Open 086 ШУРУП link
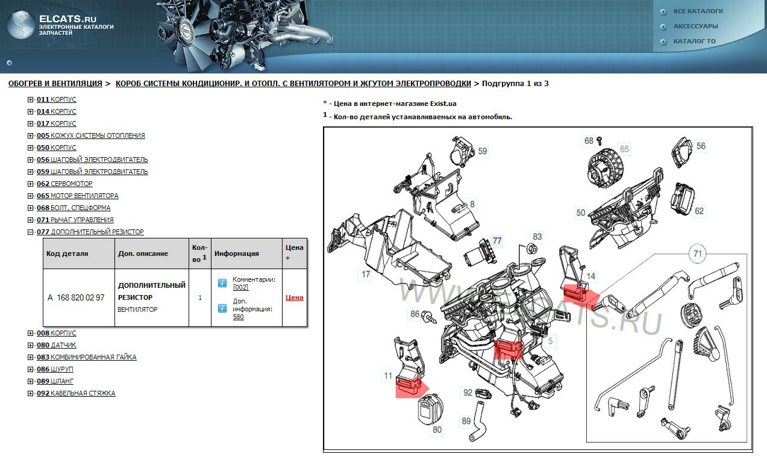Screen dimensions: 767x457 pyautogui.click(x=55, y=369)
